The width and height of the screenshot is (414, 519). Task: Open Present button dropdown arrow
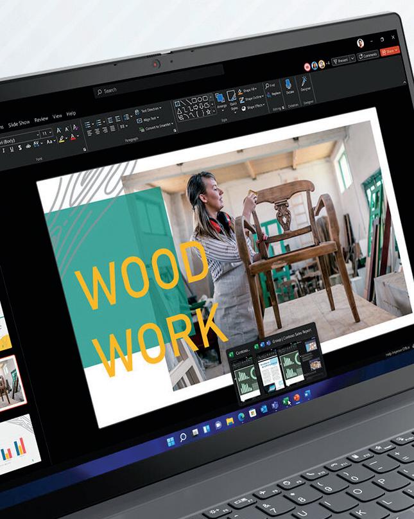tap(352, 58)
